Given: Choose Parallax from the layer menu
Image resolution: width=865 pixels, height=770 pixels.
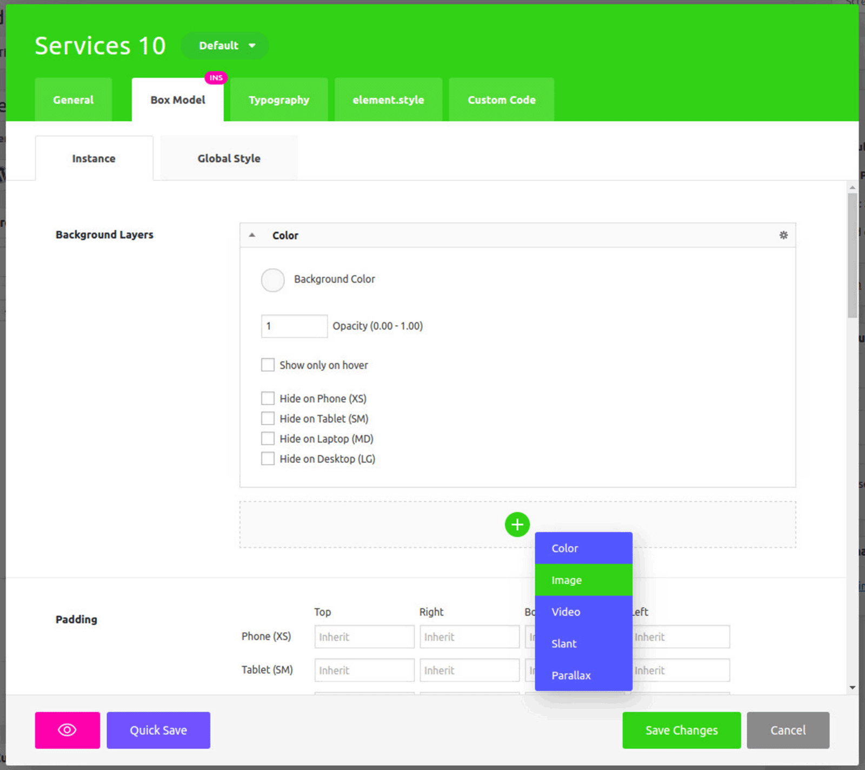Looking at the screenshot, I should click(583, 675).
